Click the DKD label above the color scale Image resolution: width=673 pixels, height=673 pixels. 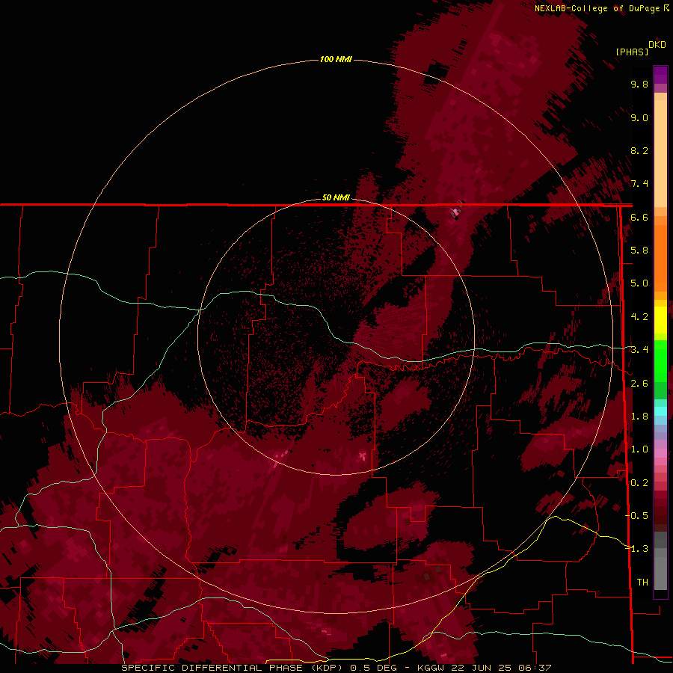(657, 45)
